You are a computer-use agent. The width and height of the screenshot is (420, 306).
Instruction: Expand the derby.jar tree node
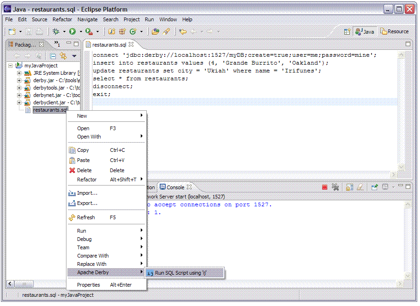click(x=19, y=80)
